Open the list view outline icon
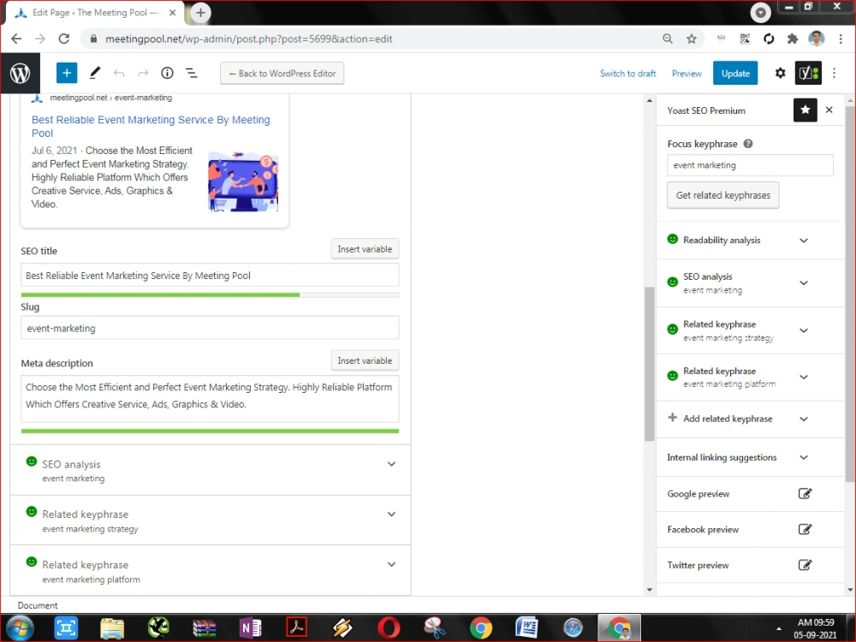This screenshot has width=856, height=642. 192,73
